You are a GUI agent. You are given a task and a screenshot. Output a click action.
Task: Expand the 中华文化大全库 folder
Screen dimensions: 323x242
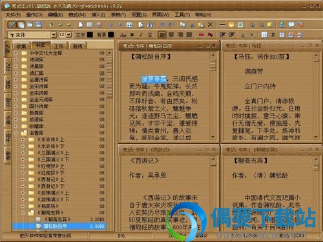16,53
